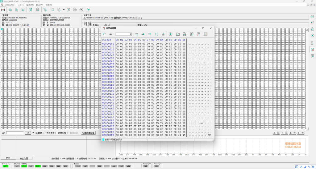Open the 帮助(H) menu
Viewport: 316px width, 169px height.
pyautogui.click(x=49, y=5)
